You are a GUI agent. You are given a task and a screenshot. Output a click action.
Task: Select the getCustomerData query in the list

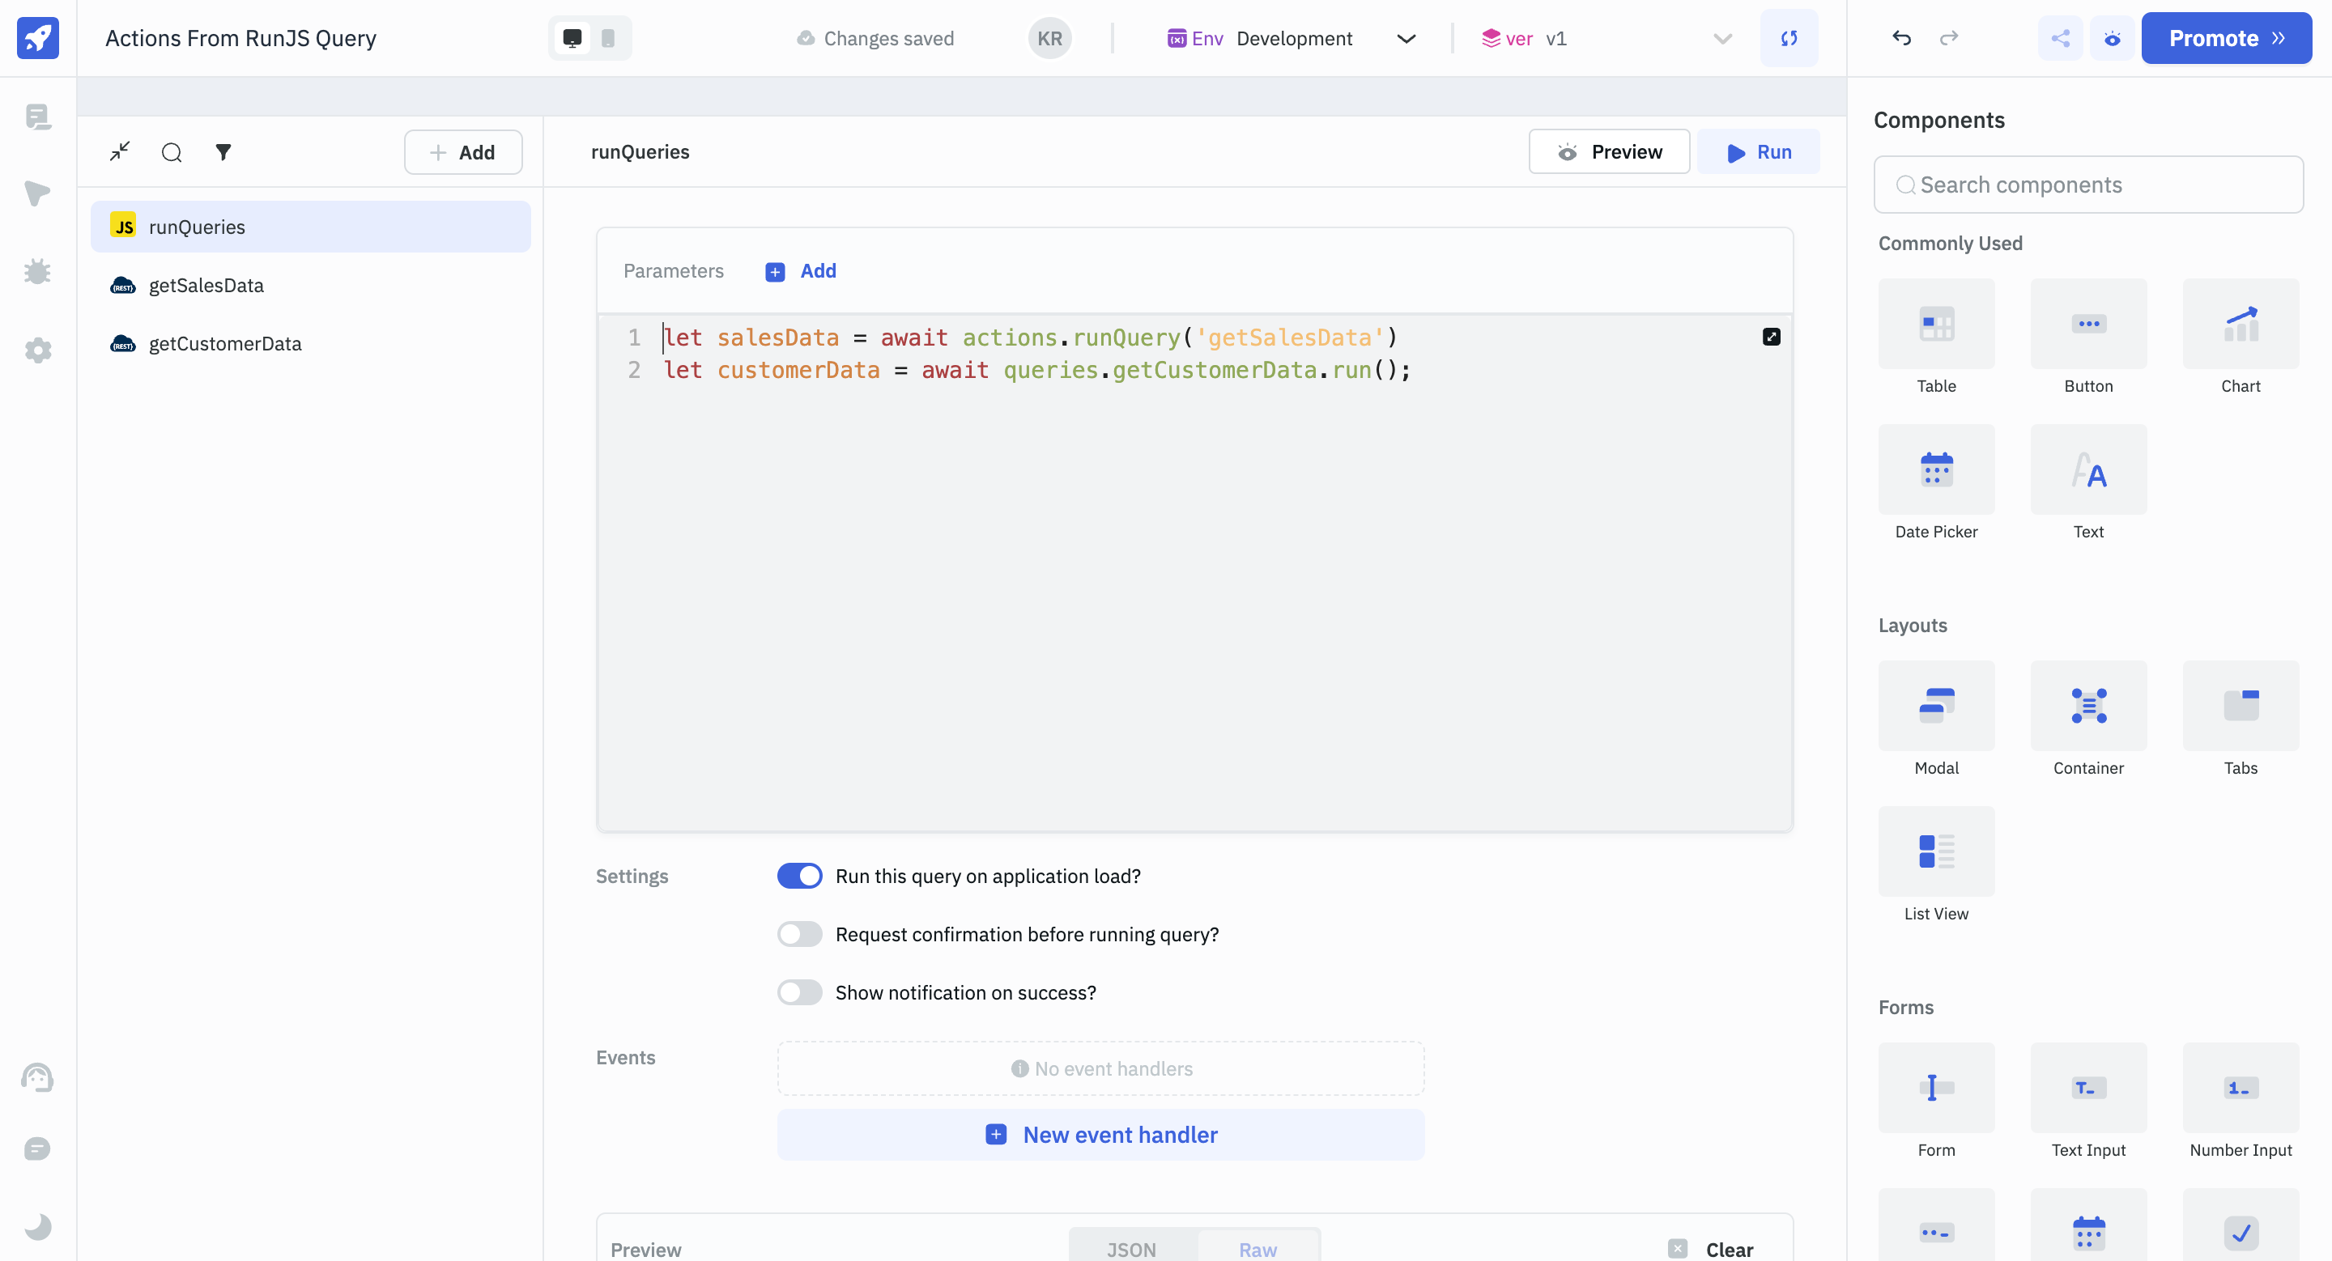pos(224,344)
